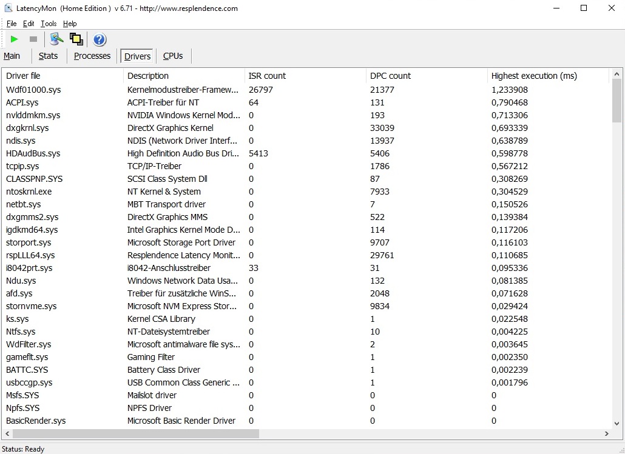The image size is (625, 454).
Task: Switch to the Stats tab
Action: 49,56
